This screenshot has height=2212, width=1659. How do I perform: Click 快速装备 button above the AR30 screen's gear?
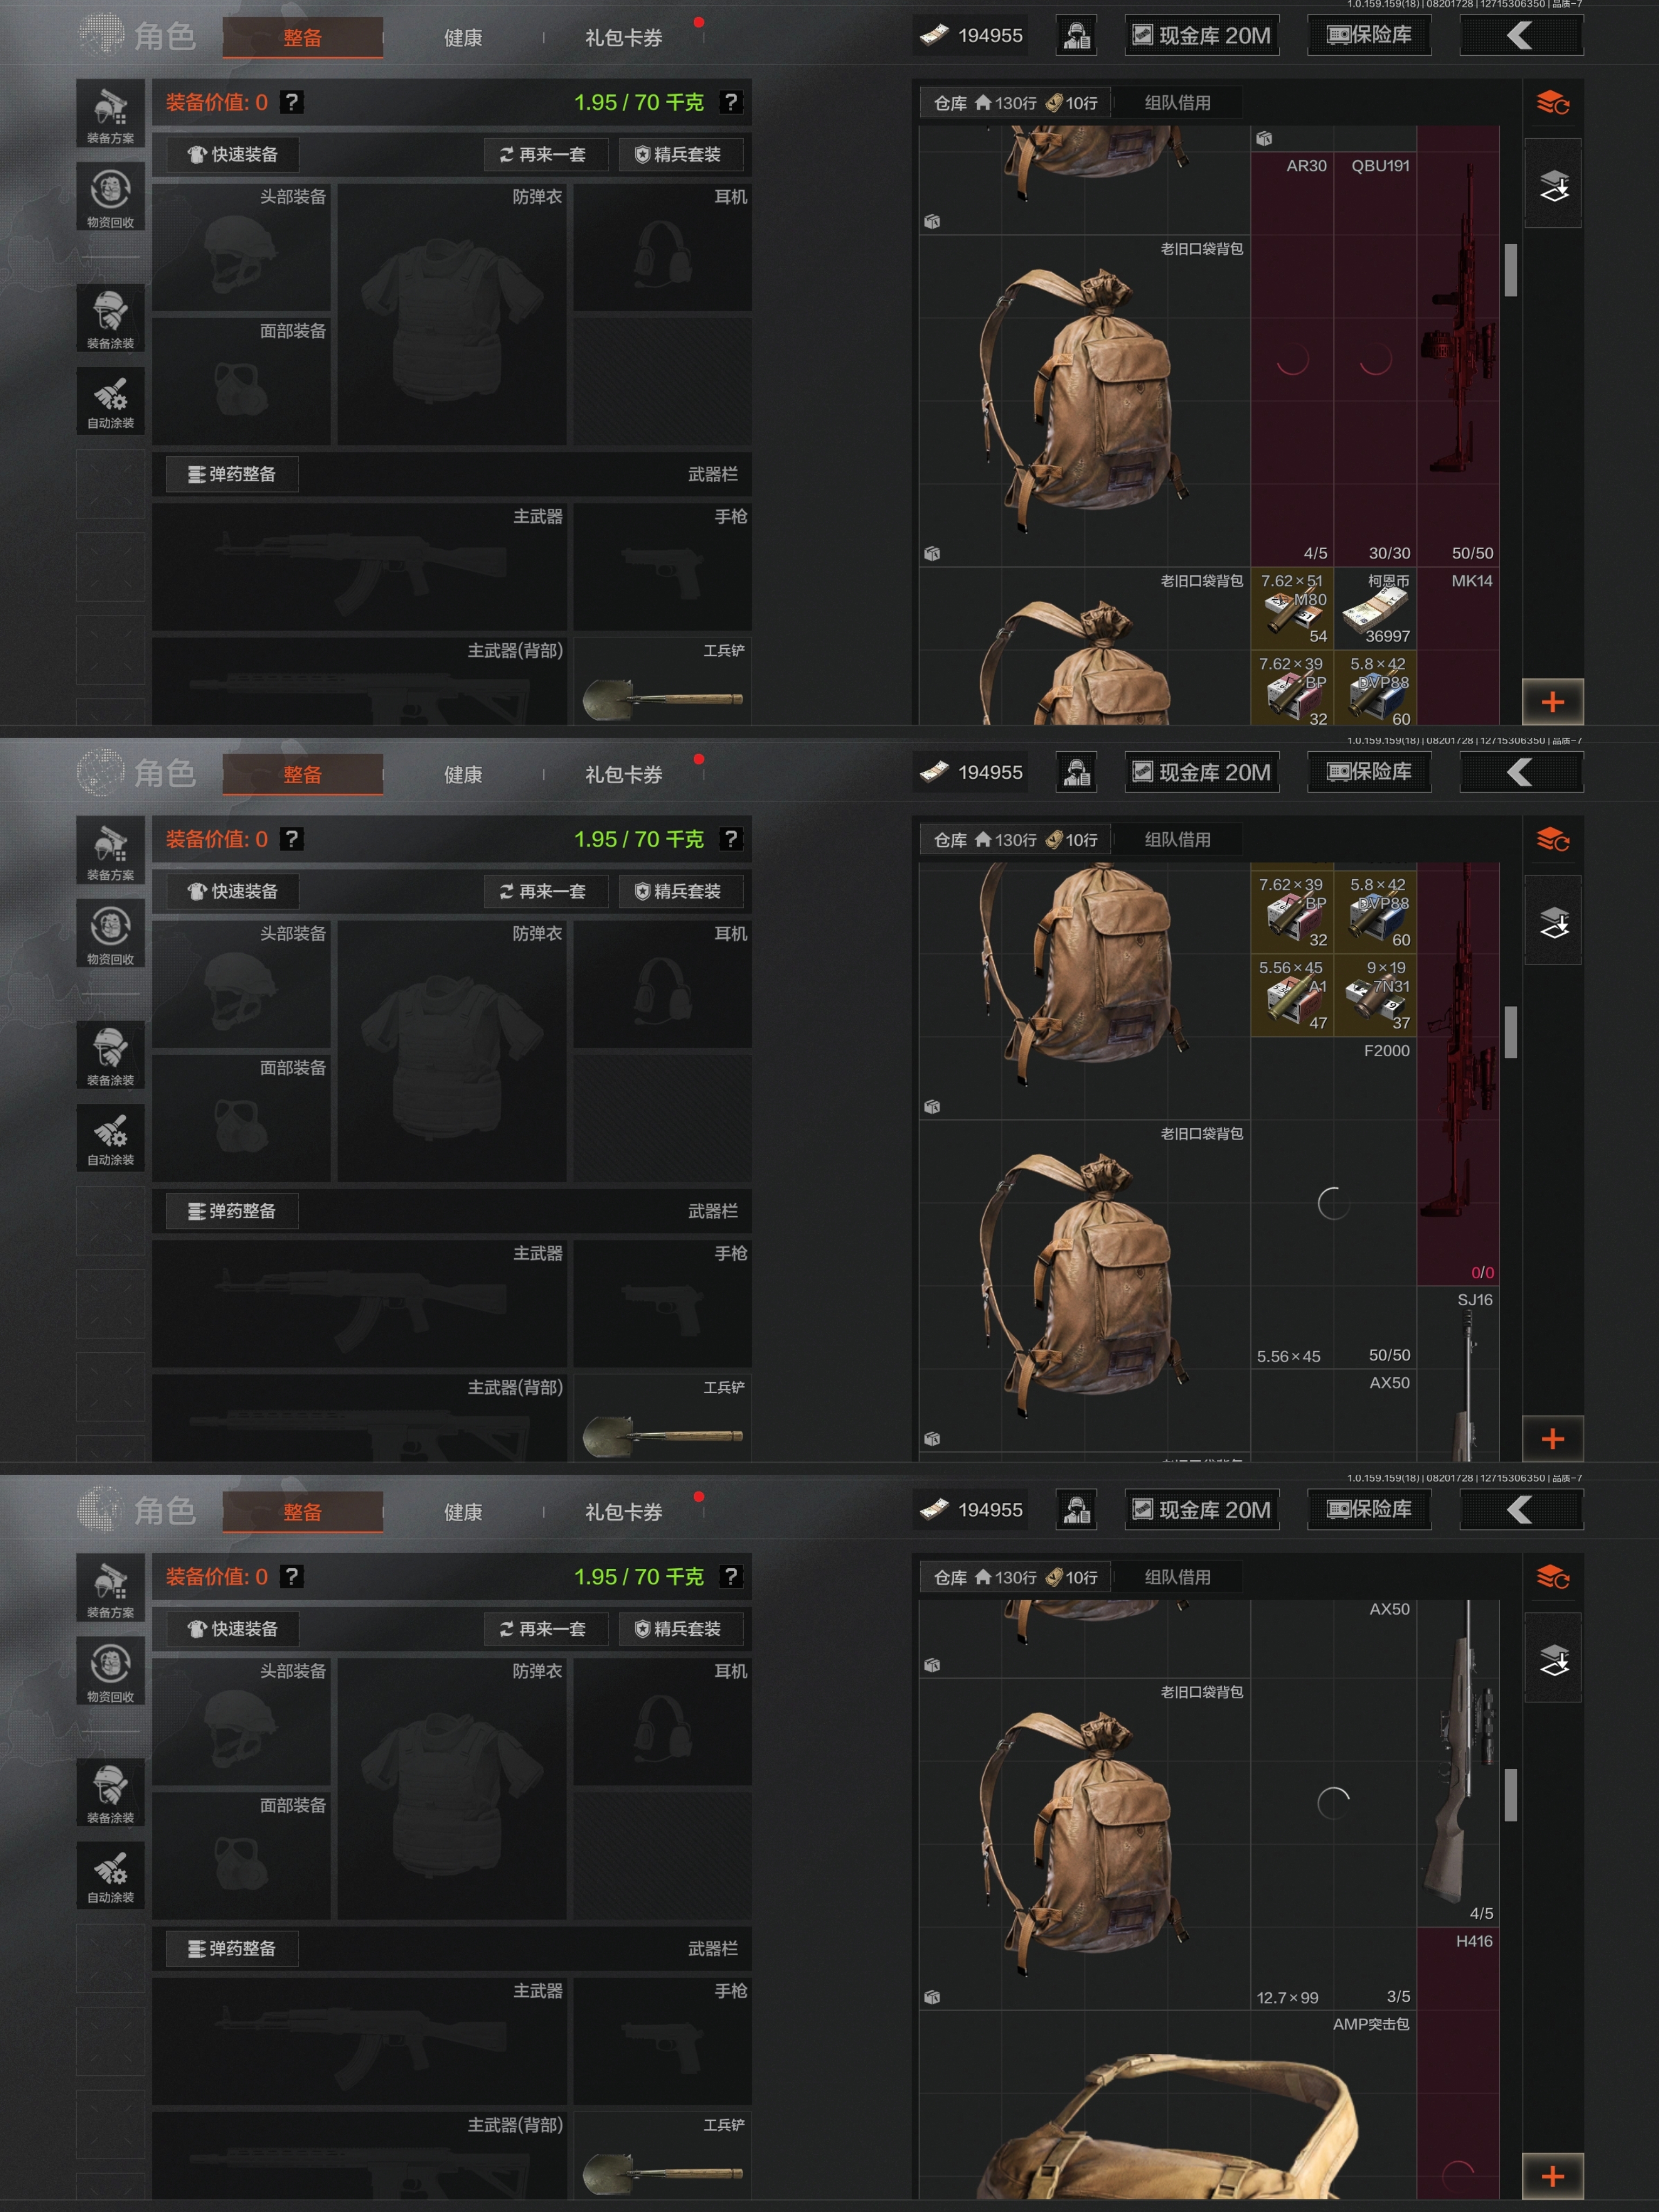click(232, 154)
